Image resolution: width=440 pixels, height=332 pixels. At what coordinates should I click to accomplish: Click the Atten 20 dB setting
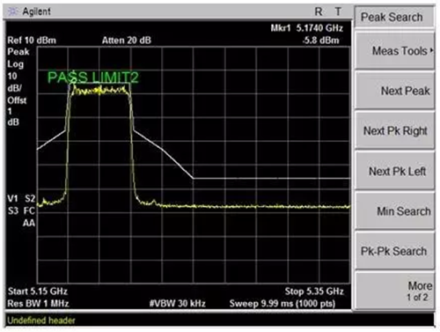(127, 41)
